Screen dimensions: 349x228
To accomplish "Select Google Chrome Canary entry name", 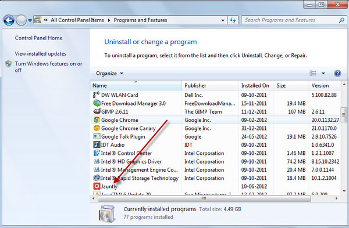I will coord(129,128).
